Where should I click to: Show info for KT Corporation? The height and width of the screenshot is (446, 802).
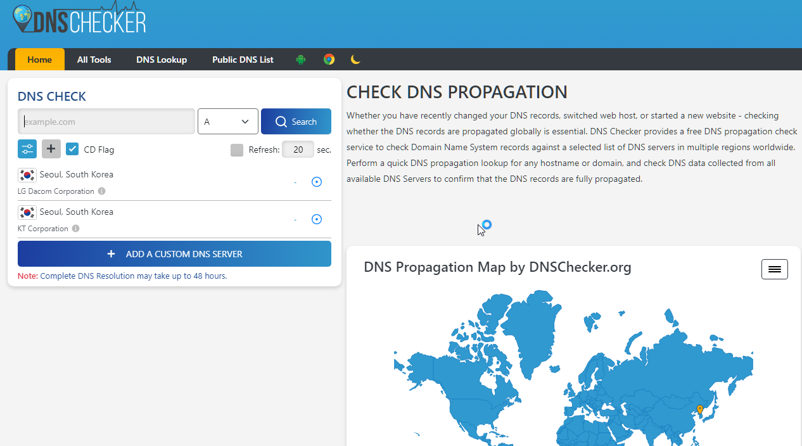point(75,229)
